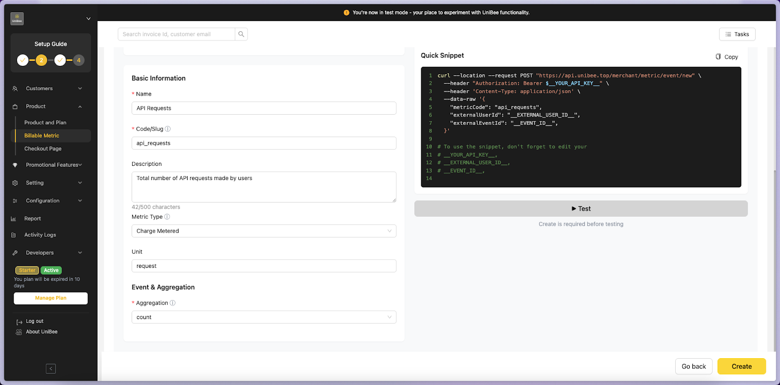Click the Aggregation info icon
The width and height of the screenshot is (780, 385).
[173, 303]
